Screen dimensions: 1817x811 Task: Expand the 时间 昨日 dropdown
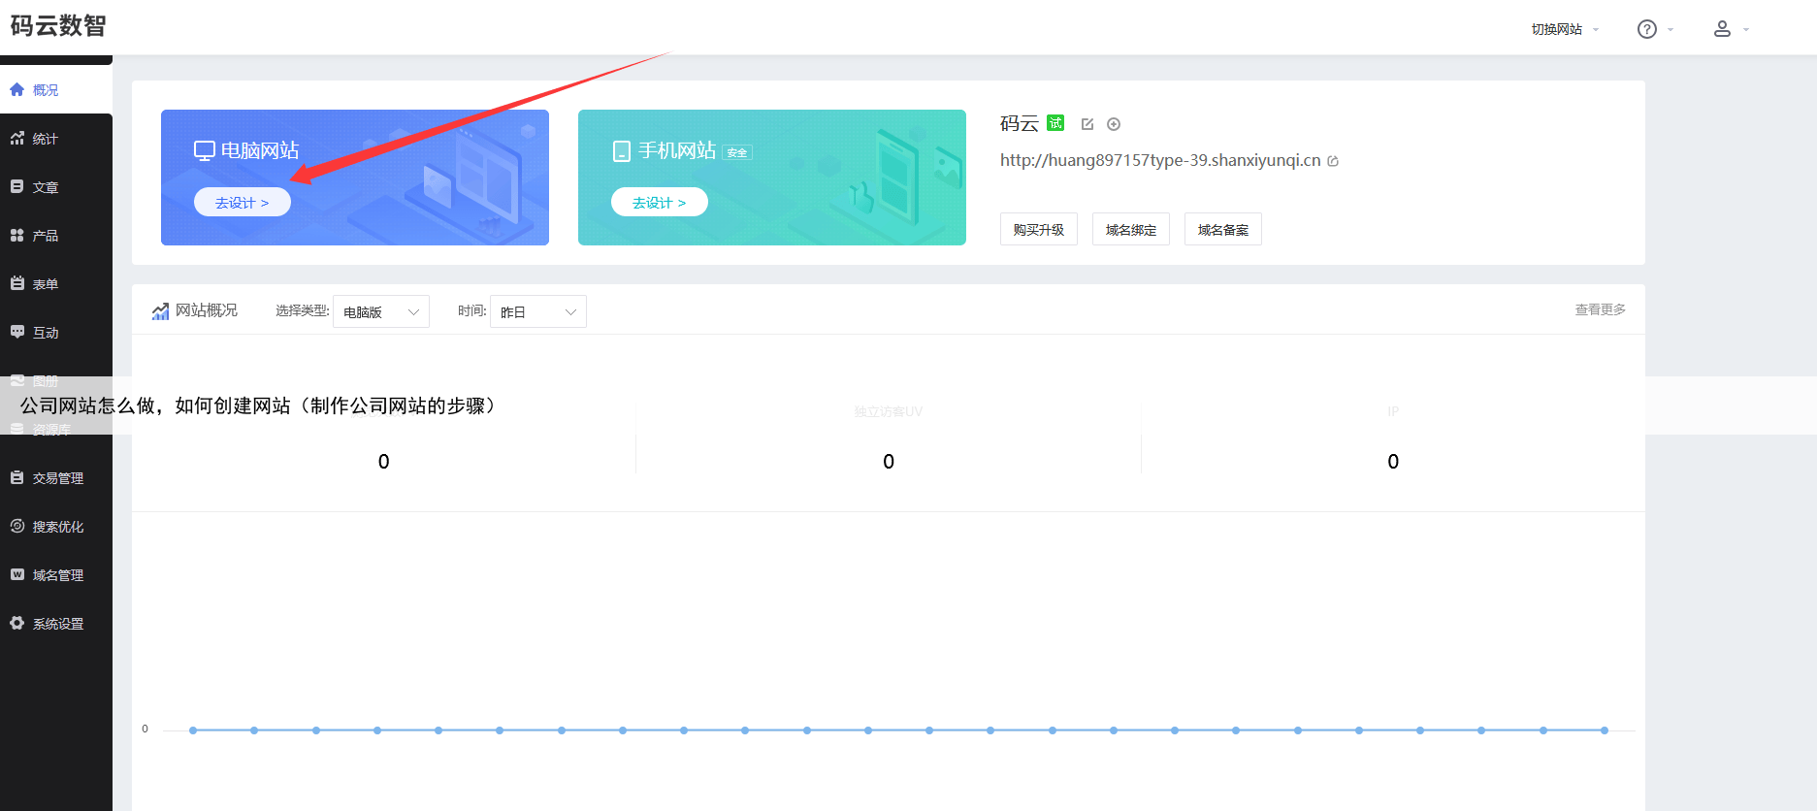[x=538, y=311]
